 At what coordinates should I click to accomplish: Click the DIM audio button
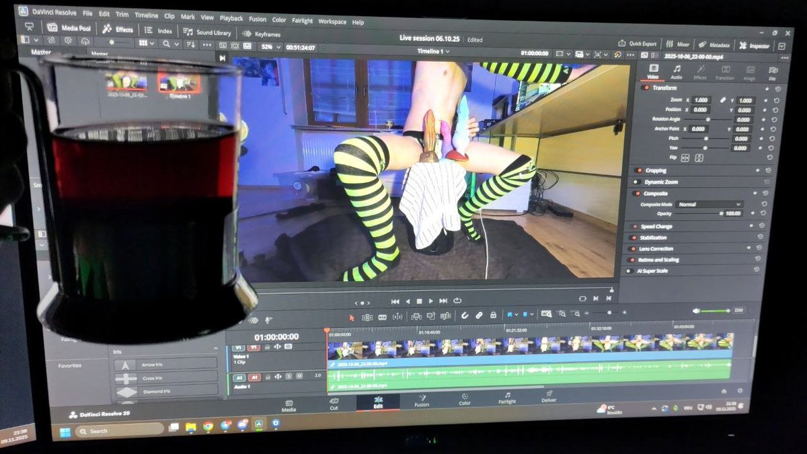tap(738, 310)
